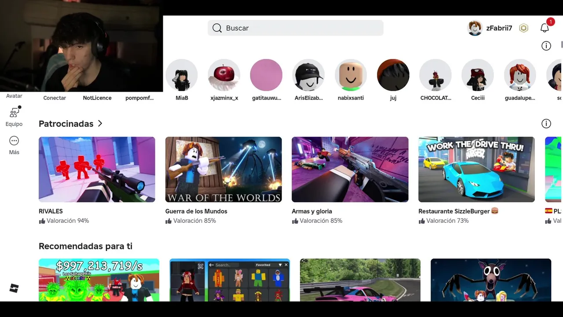The image size is (563, 317).
Task: Open War of the Worlds thumbnail
Action: tap(223, 170)
